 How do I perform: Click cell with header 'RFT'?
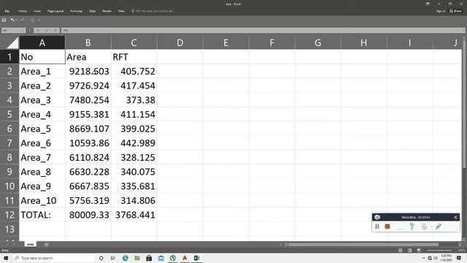coord(134,57)
